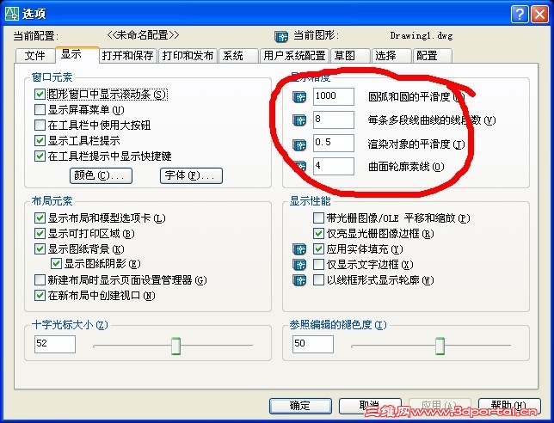
Task: Click the 帮助(H) button
Action: coord(509,406)
